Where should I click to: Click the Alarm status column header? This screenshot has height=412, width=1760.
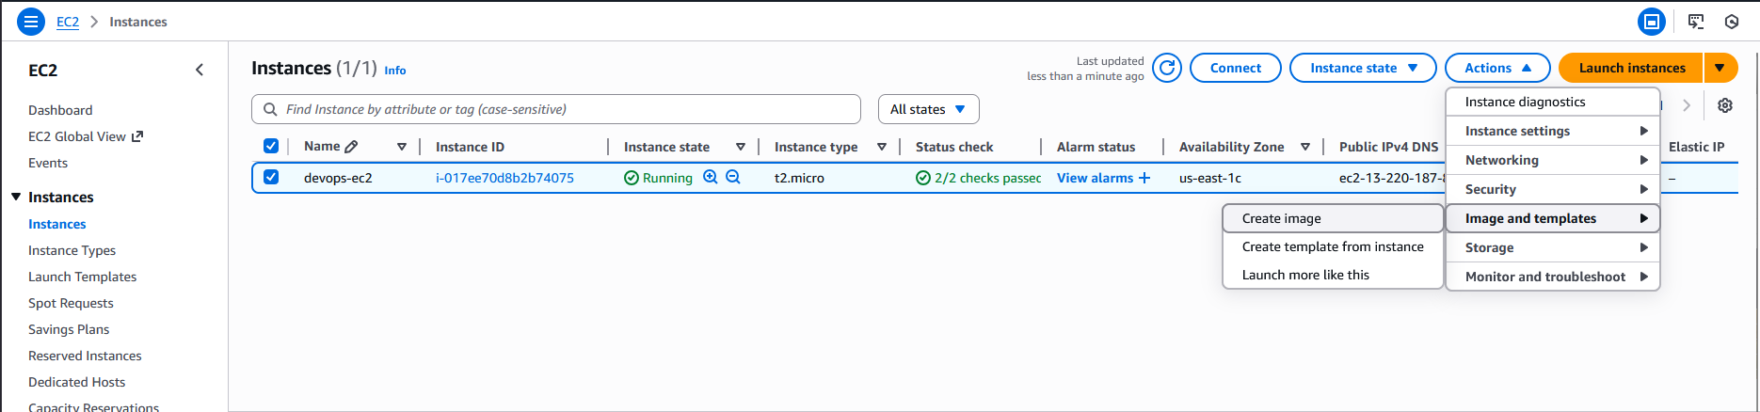1096,147
